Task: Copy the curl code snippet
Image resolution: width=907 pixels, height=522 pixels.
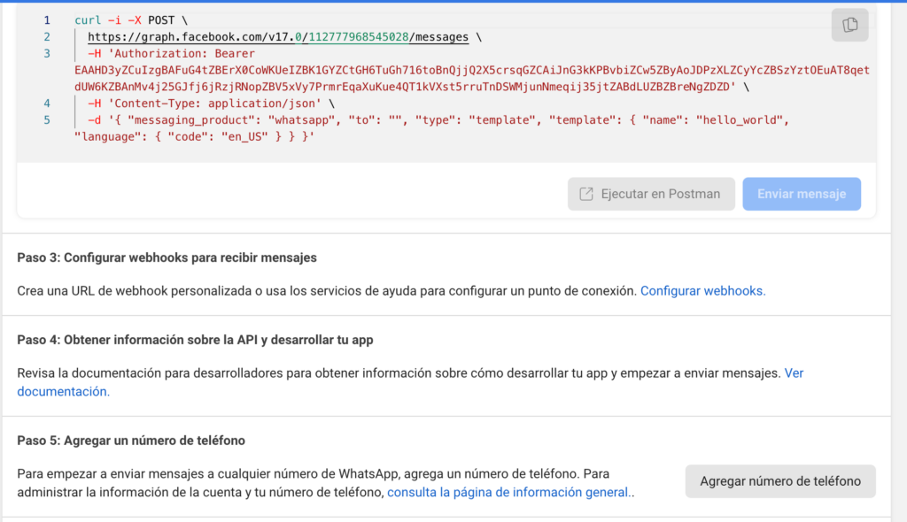Action: pyautogui.click(x=849, y=25)
